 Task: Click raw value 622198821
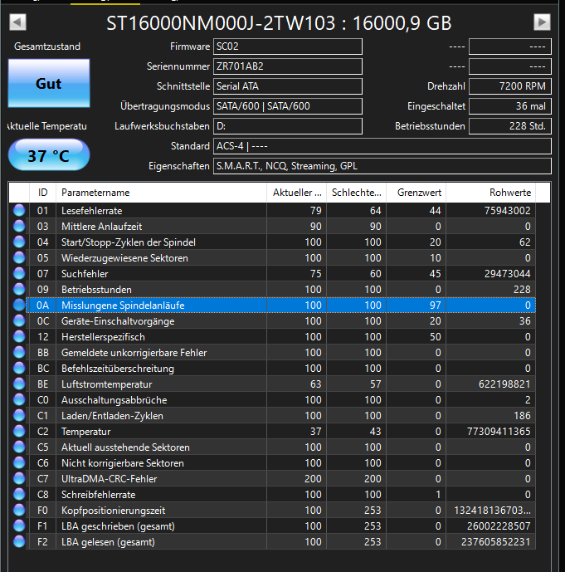pyautogui.click(x=504, y=384)
